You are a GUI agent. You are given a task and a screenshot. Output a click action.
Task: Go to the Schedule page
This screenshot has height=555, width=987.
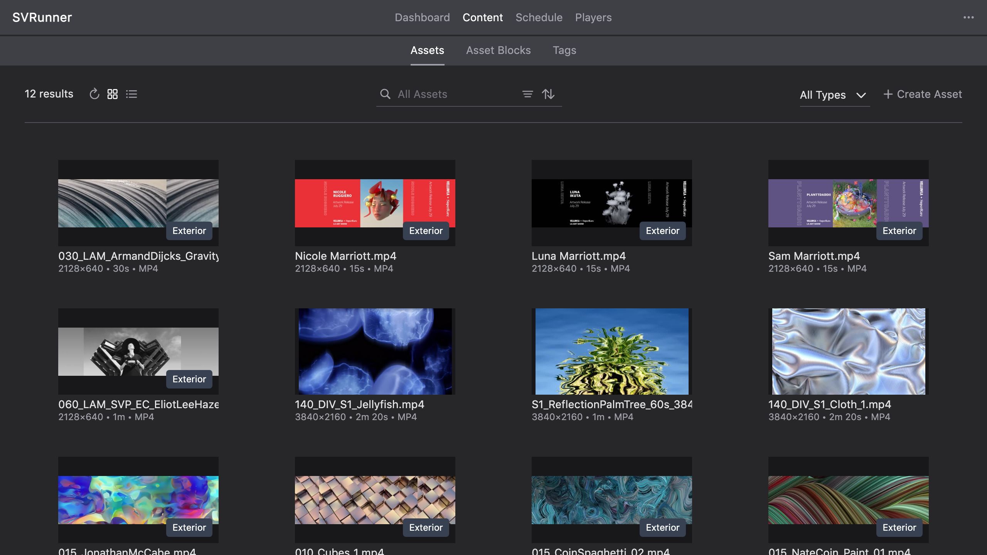pyautogui.click(x=539, y=17)
